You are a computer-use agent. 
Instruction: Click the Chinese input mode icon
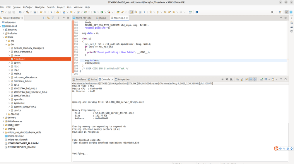[280, 149]
